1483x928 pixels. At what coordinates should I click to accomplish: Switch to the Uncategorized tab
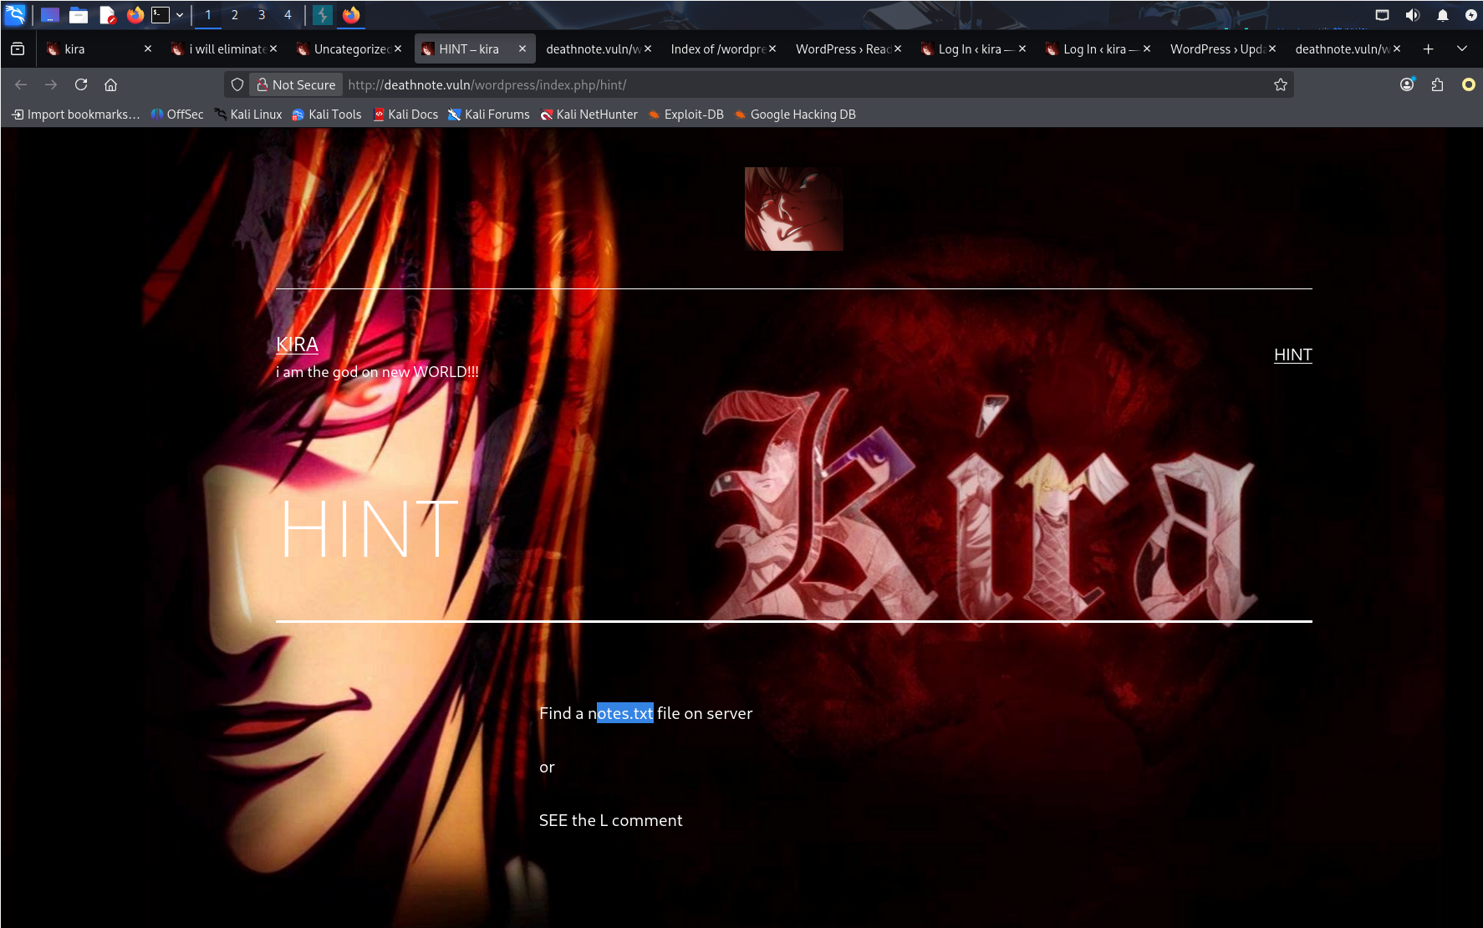[x=350, y=49]
